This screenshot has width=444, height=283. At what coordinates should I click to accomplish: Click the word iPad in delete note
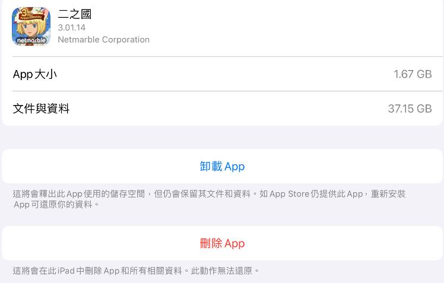(x=66, y=271)
